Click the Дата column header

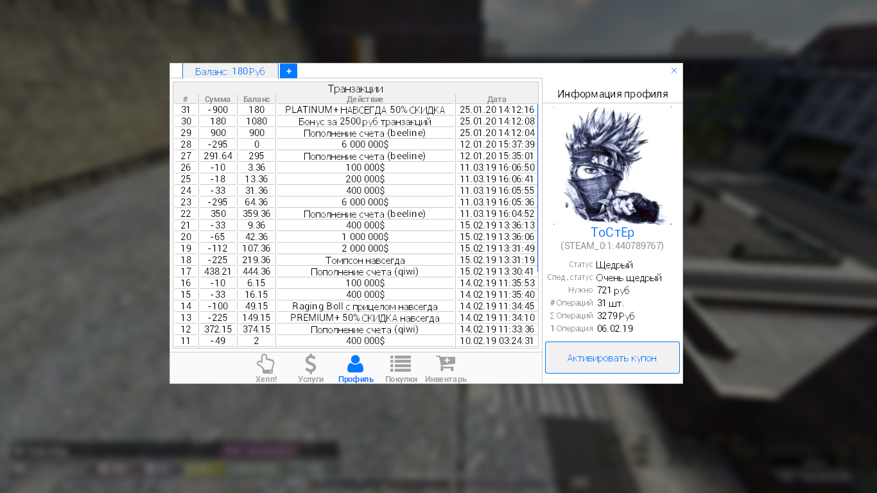pos(496,99)
